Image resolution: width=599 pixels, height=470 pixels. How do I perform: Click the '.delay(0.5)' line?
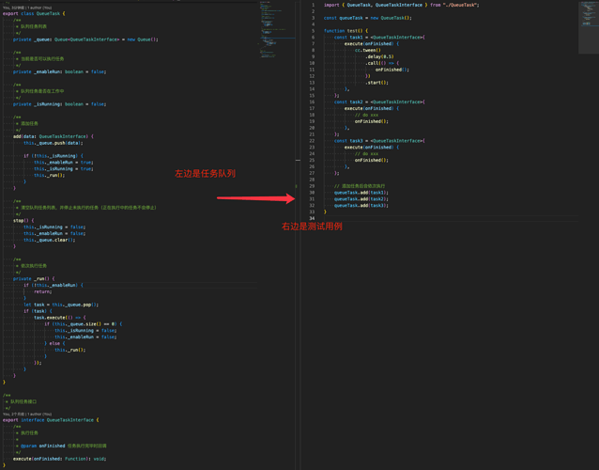379,56
